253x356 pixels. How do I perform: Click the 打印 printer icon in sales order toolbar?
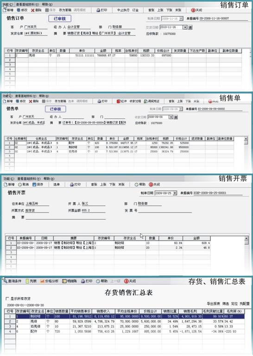98,10
